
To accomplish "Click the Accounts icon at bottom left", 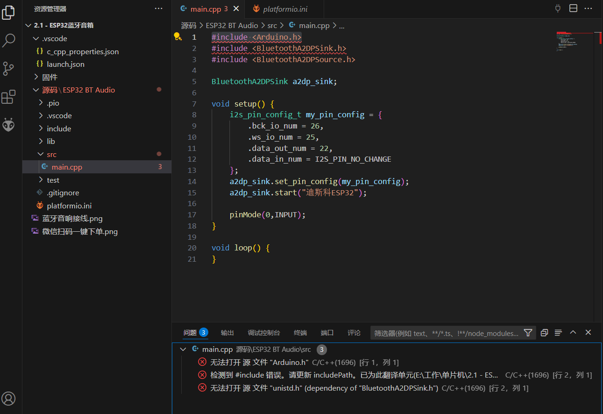I will pos(9,398).
